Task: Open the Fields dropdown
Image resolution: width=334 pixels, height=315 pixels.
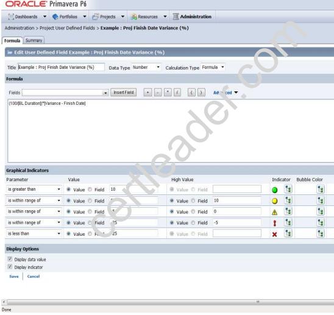Action: coord(105,93)
